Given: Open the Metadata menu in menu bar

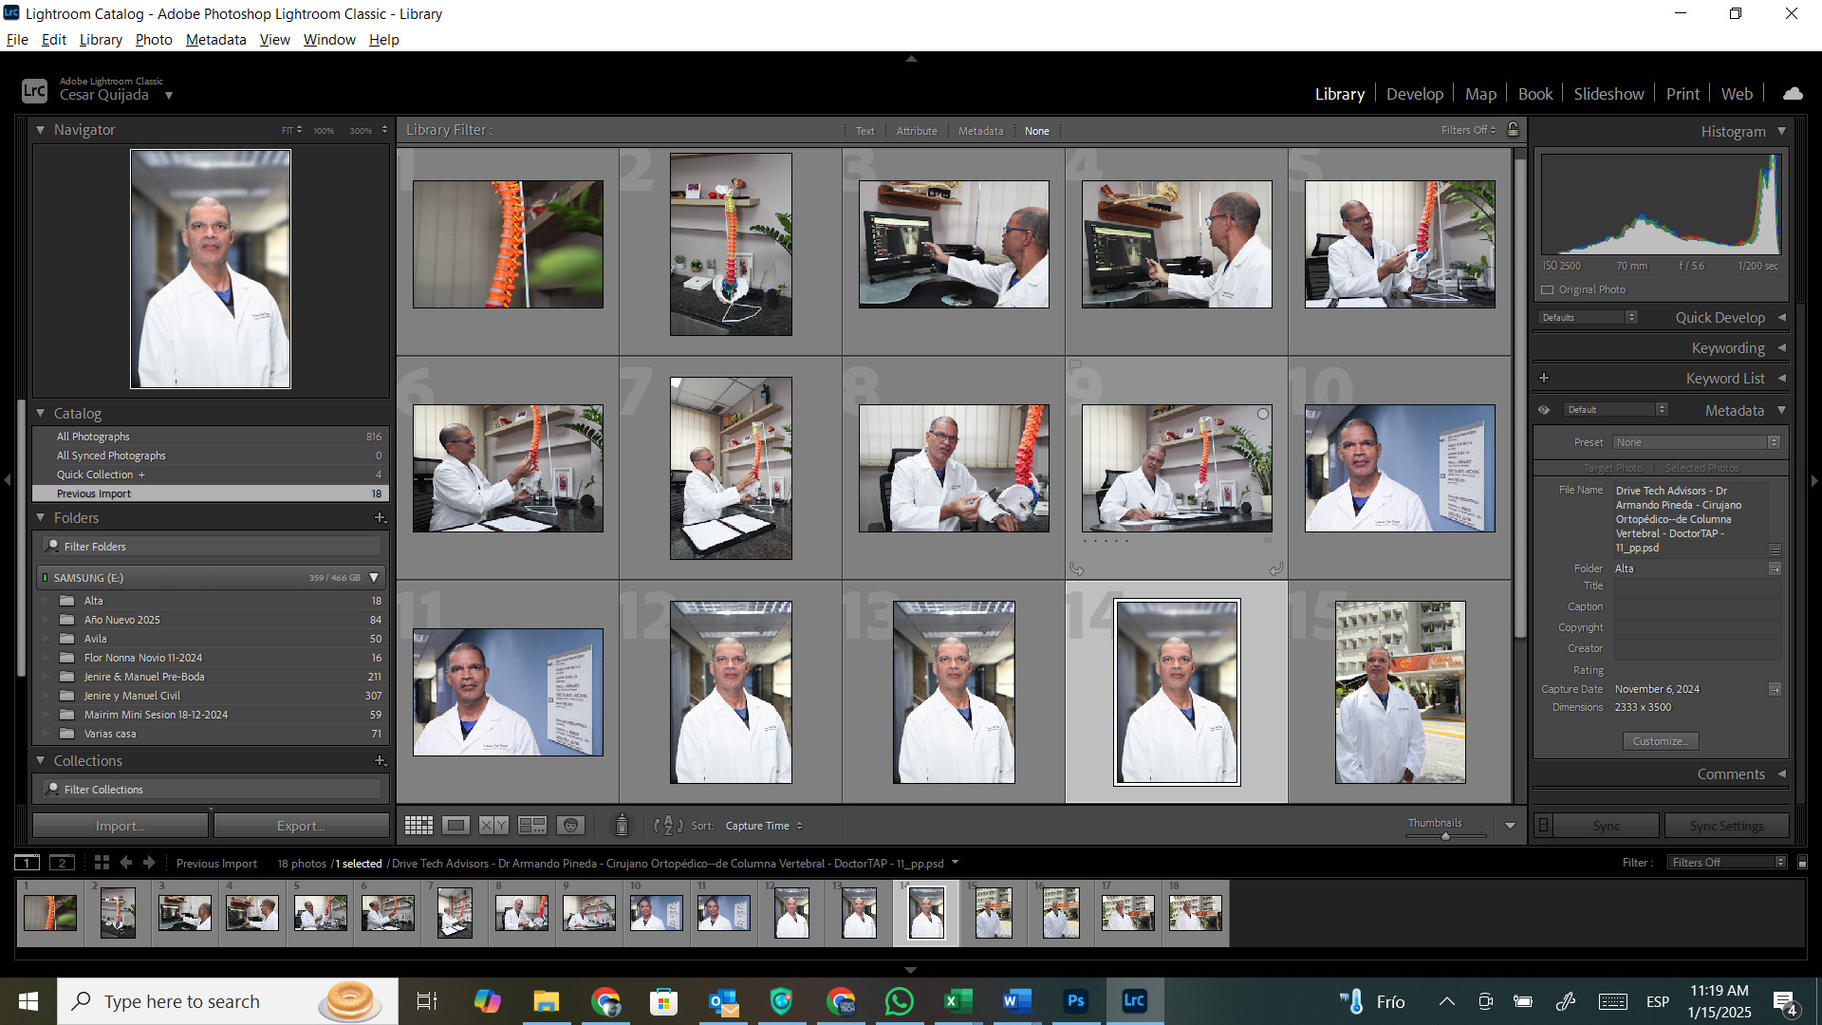Looking at the screenshot, I should 215,40.
